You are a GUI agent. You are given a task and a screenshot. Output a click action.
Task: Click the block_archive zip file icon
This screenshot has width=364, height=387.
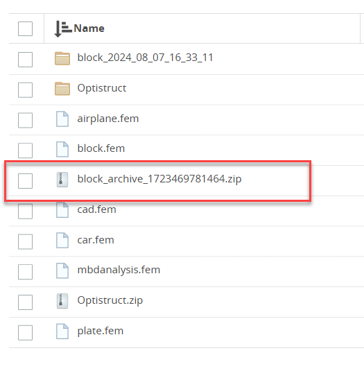click(62, 180)
